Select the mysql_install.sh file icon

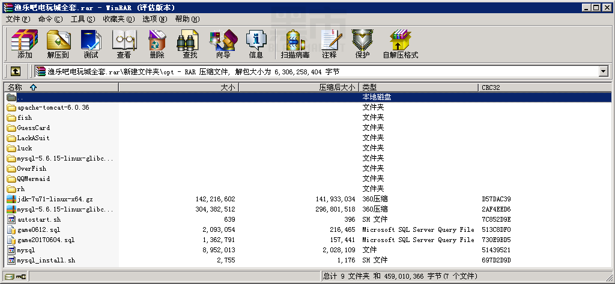pyautogui.click(x=11, y=260)
